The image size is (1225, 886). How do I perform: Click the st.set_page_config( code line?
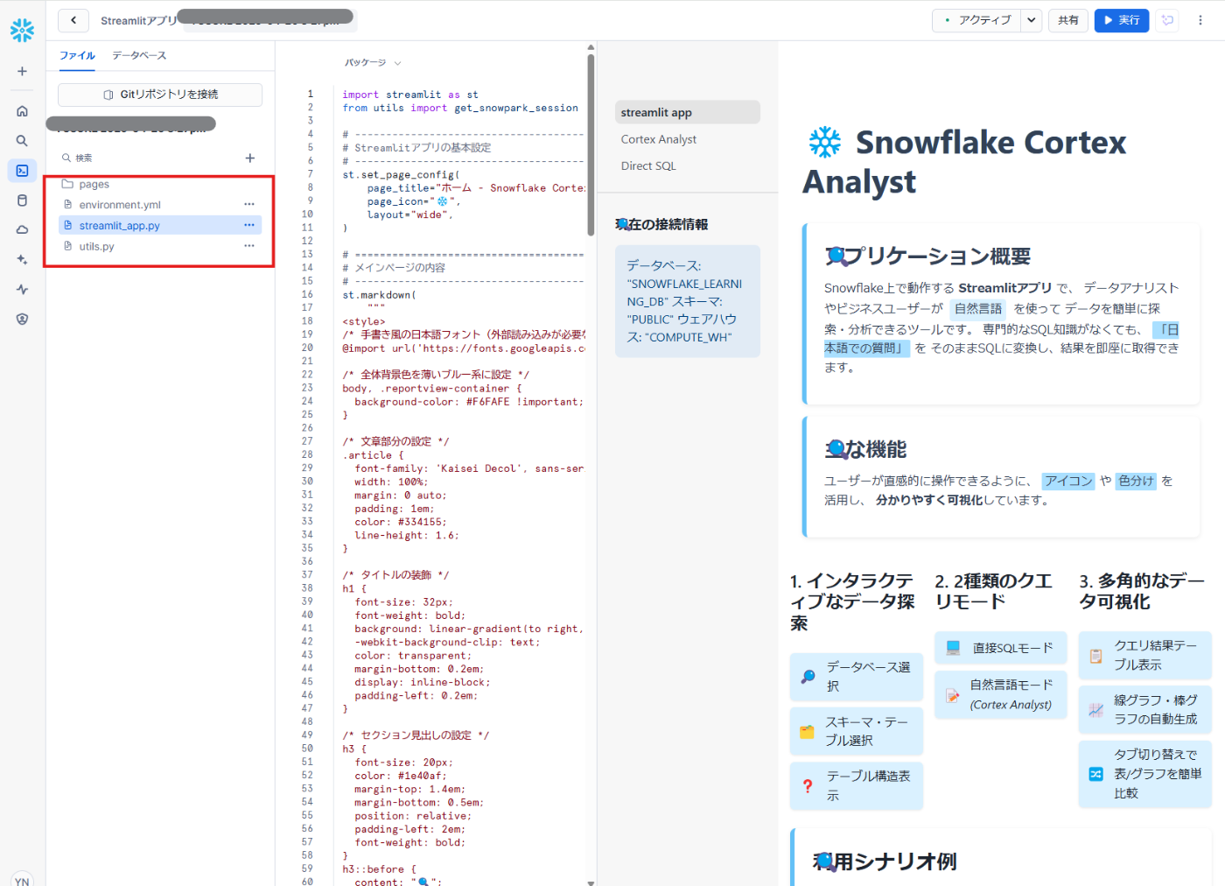401,175
